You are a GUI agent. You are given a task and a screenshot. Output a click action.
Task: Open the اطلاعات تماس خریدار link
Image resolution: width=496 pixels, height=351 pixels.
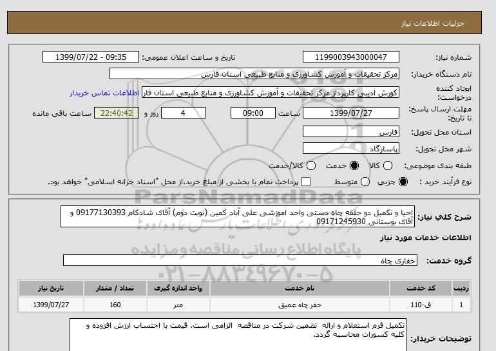coord(104,93)
